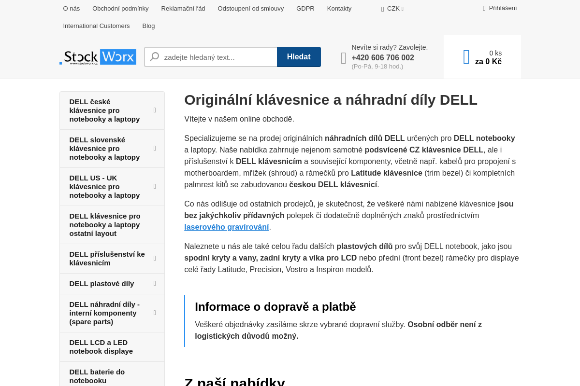Open Reklamační řád page

(x=183, y=9)
